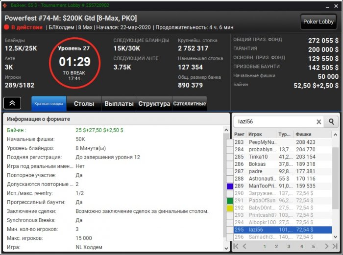Select player row BabyD0nt...
343x255 pixels.
point(283,208)
